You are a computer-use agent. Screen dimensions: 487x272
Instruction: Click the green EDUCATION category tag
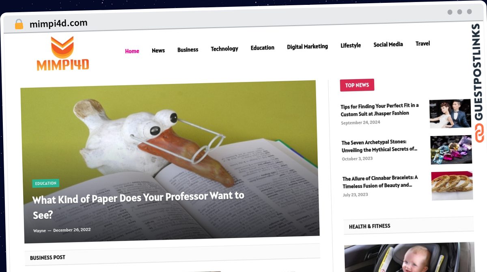coord(46,183)
